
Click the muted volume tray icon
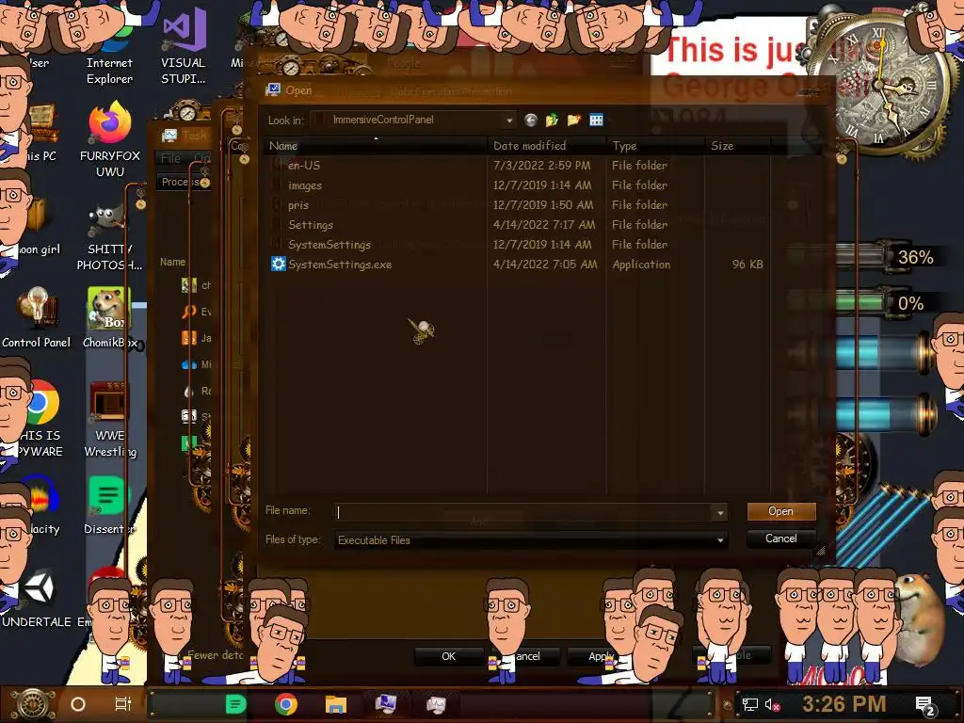(772, 704)
